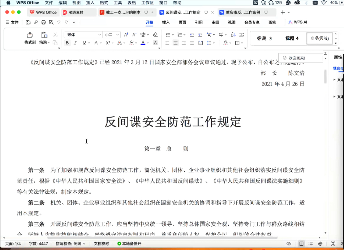The width and height of the screenshot is (344, 250).
Task: Select the center alignment icon
Action: tap(175, 43)
